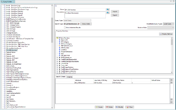Click the minus remove-row button in Search Criteria
Viewport: 176px width, 110px height.
(171, 102)
